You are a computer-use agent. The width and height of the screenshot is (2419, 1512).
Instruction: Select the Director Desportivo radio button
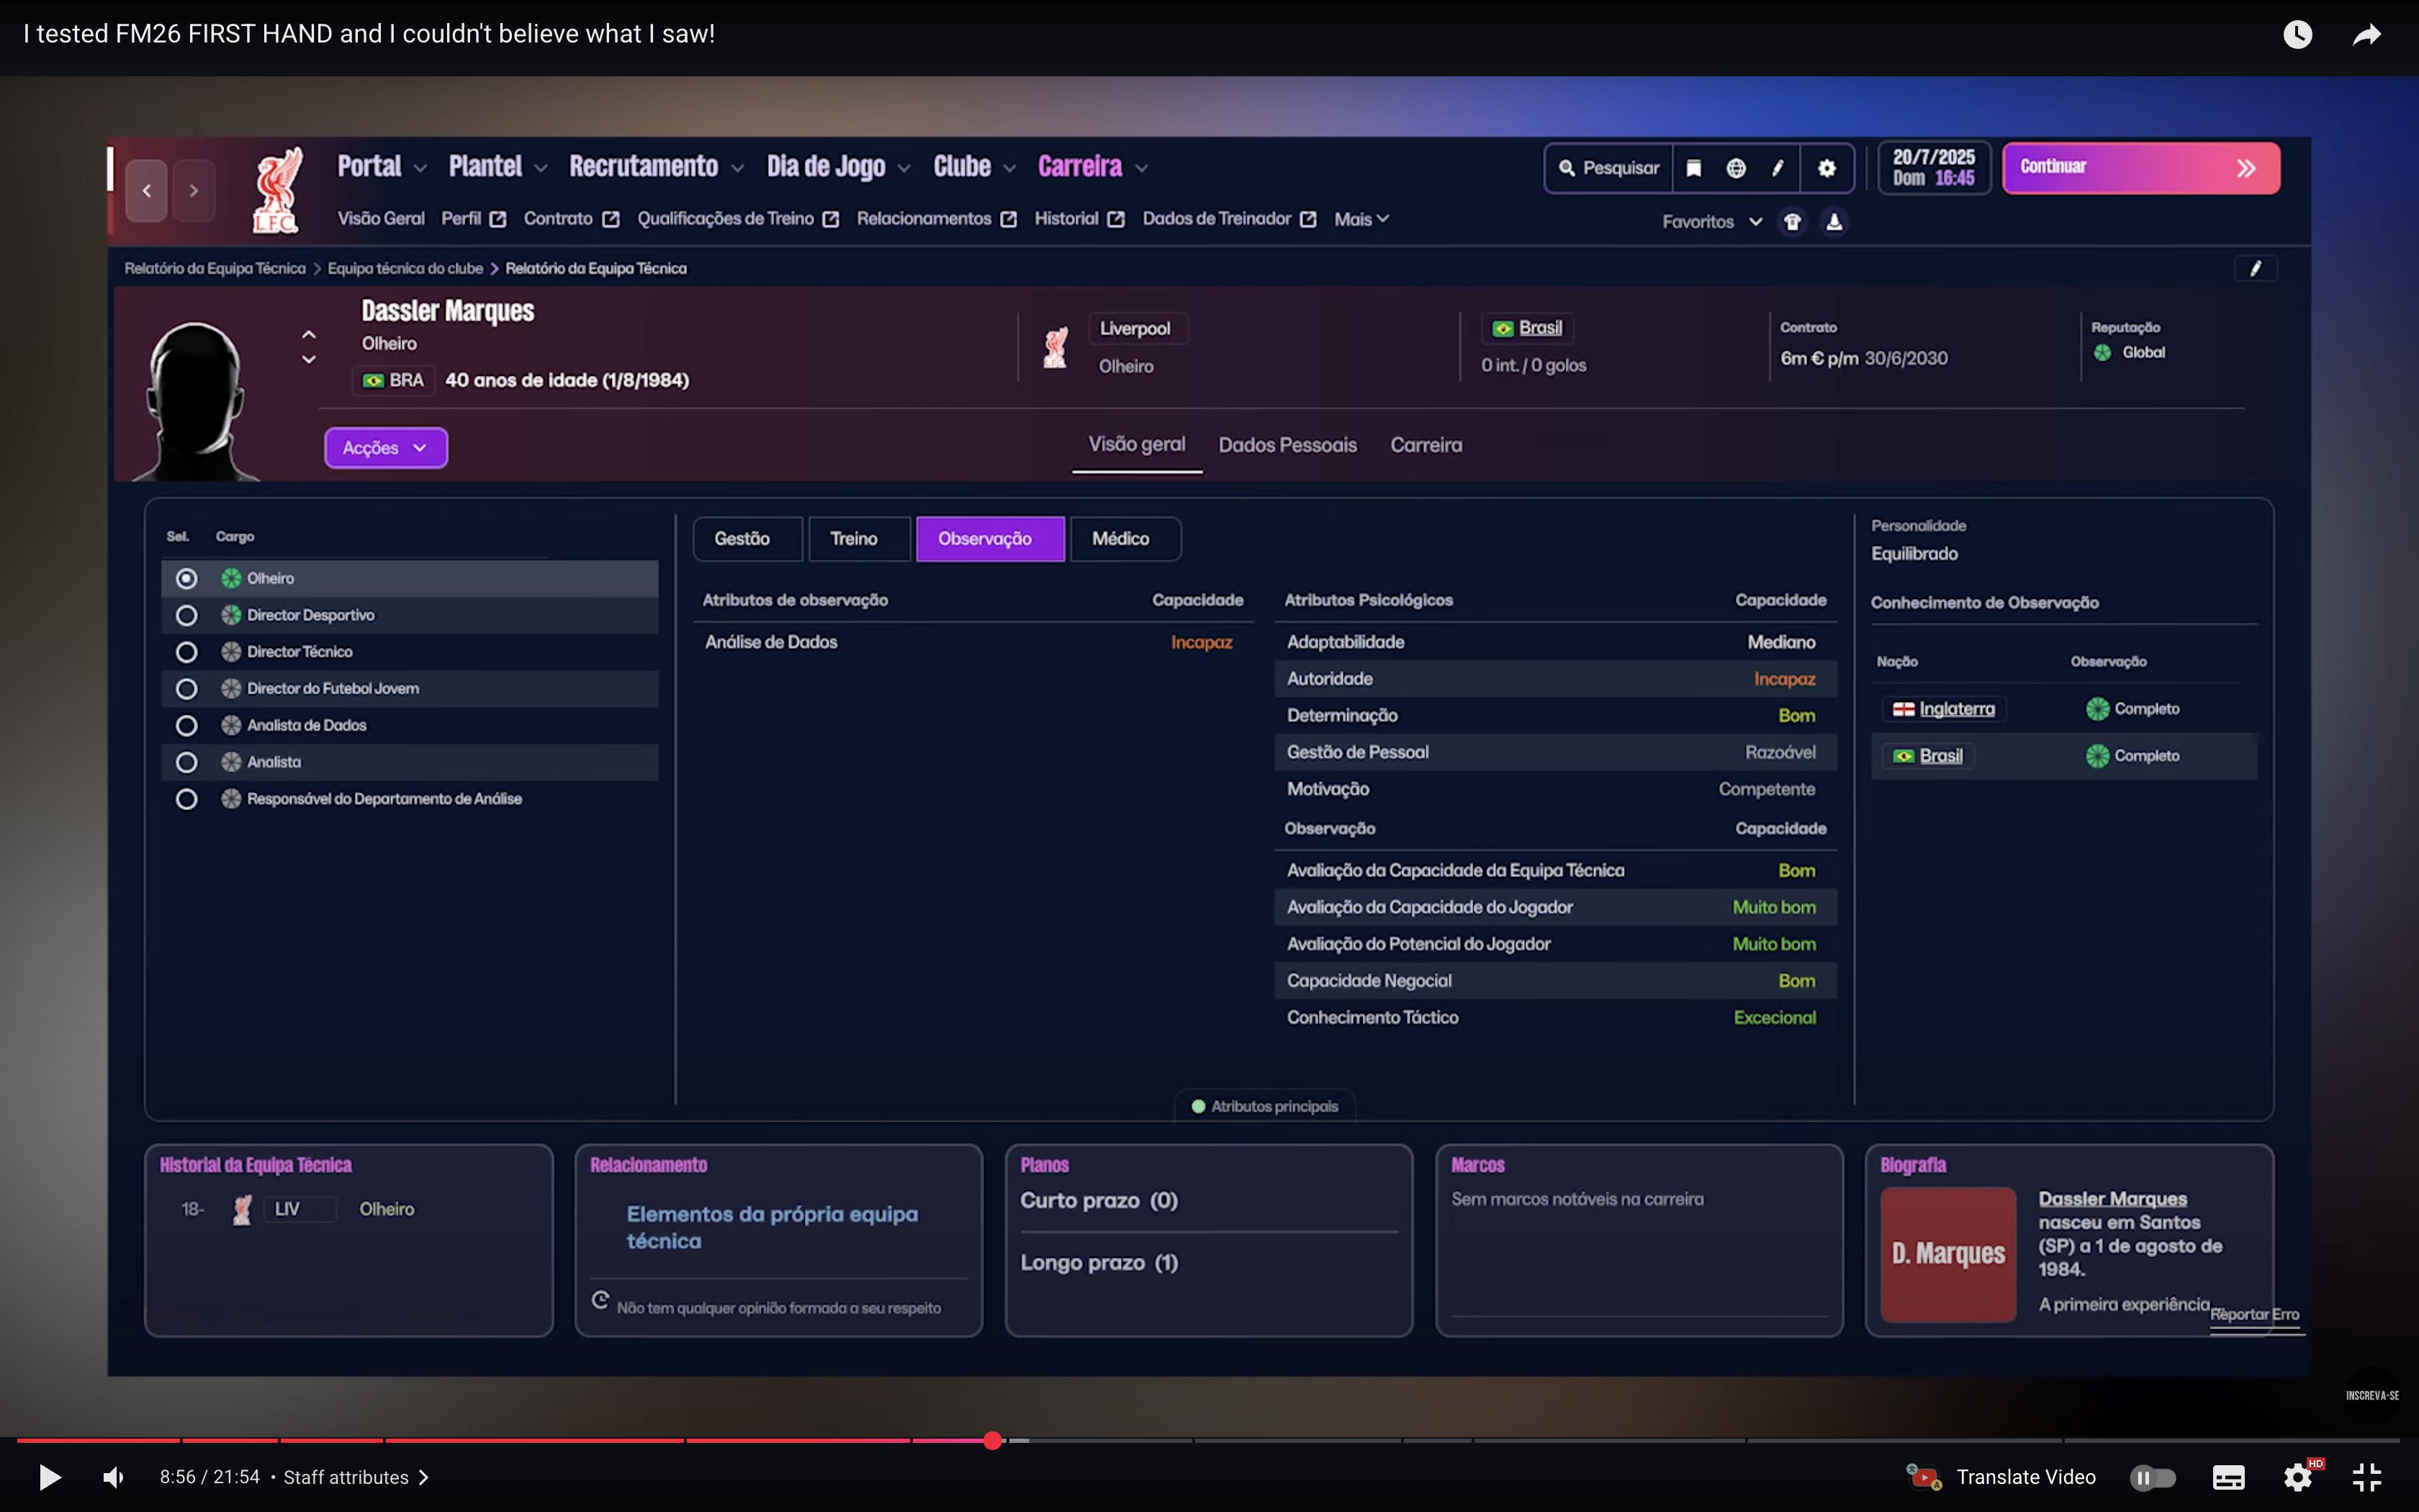[186, 615]
